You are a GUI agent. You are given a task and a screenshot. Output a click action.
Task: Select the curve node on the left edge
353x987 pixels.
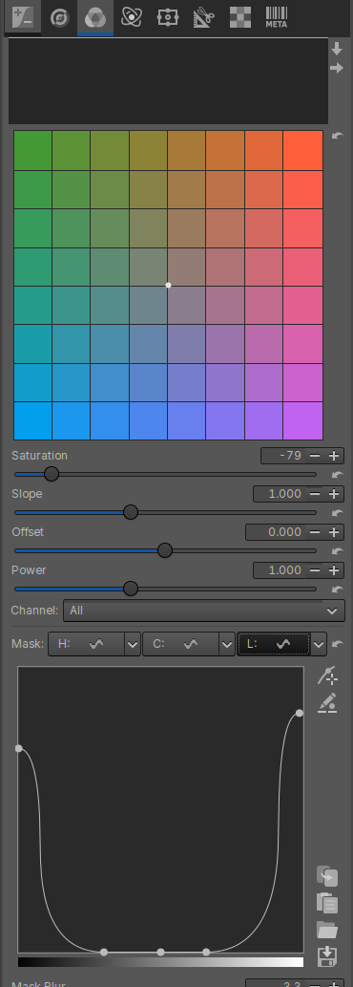pos(19,748)
